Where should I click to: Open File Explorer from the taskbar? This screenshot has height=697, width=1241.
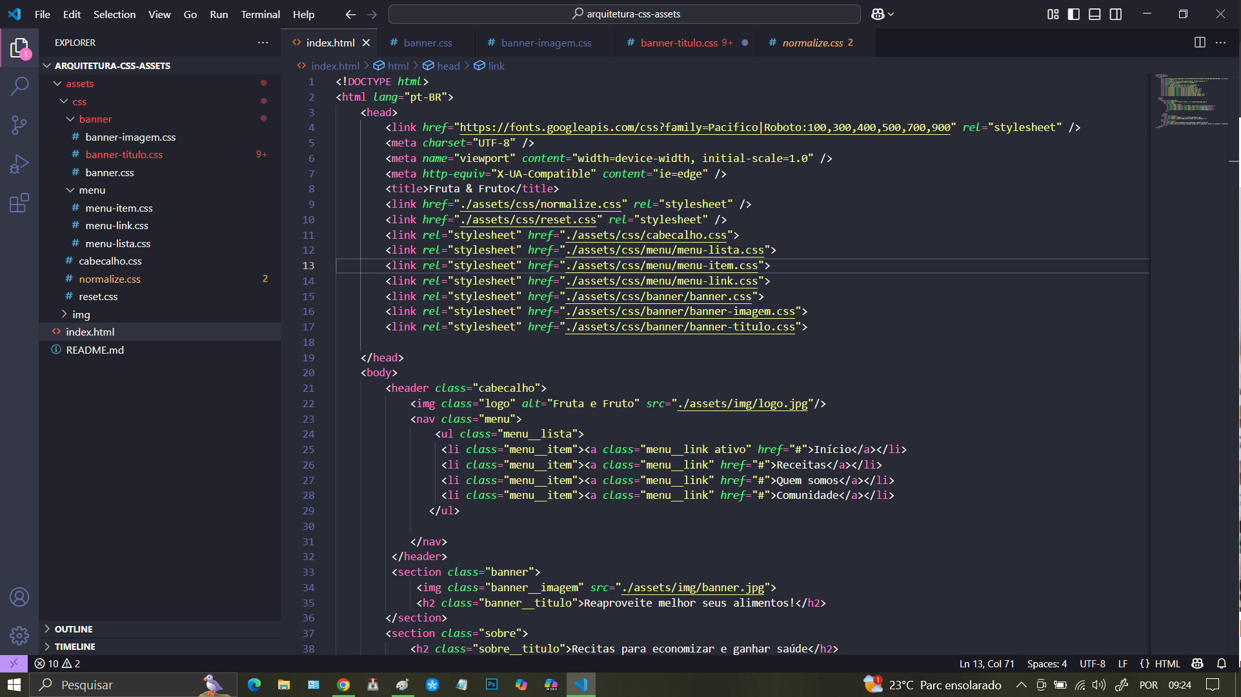pos(284,685)
